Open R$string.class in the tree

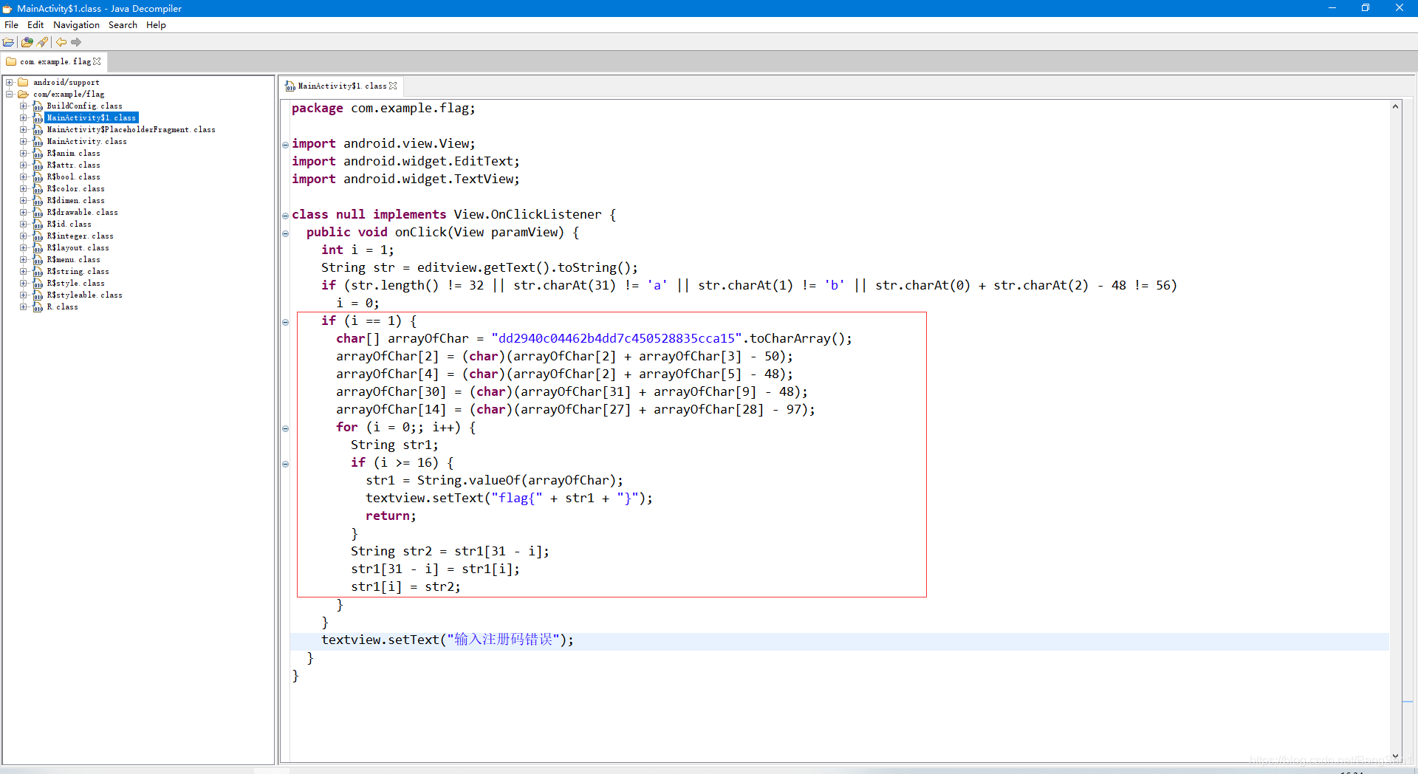click(78, 271)
